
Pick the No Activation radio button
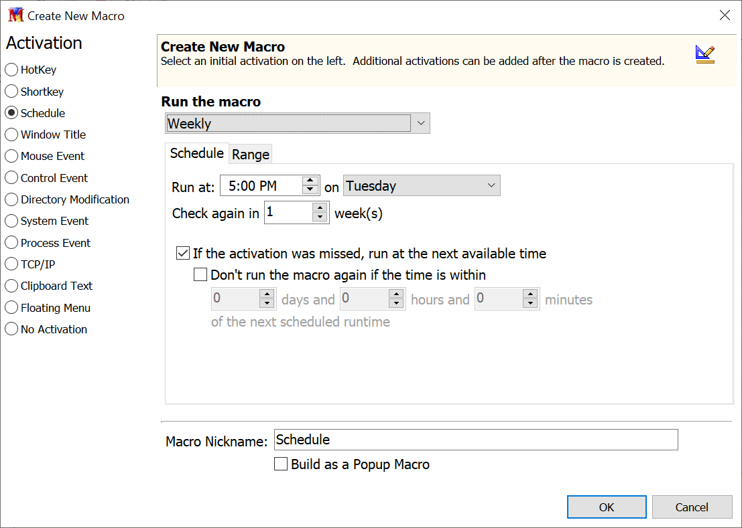pos(11,329)
